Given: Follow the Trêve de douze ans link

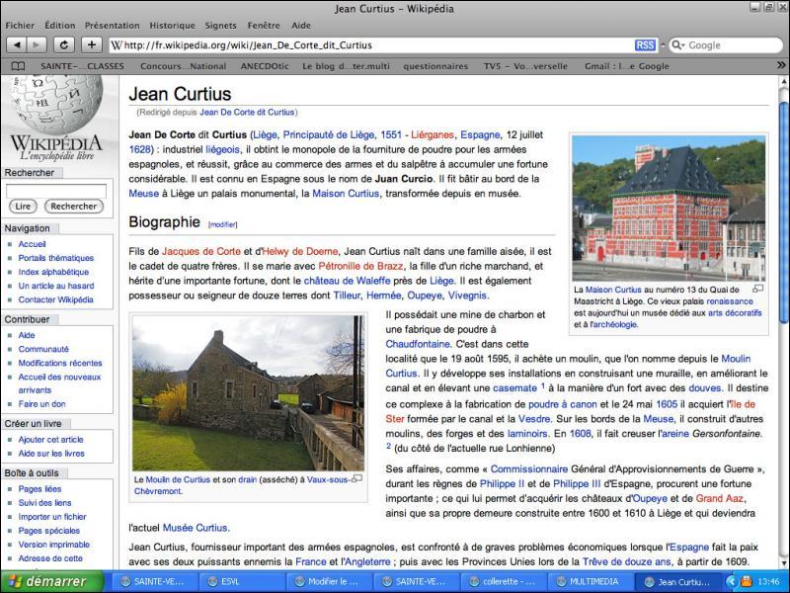Looking at the screenshot, I should tap(627, 561).
